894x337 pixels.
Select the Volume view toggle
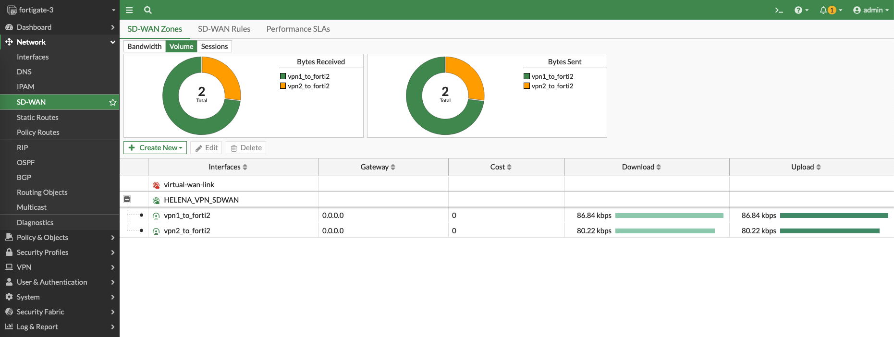[x=181, y=47]
